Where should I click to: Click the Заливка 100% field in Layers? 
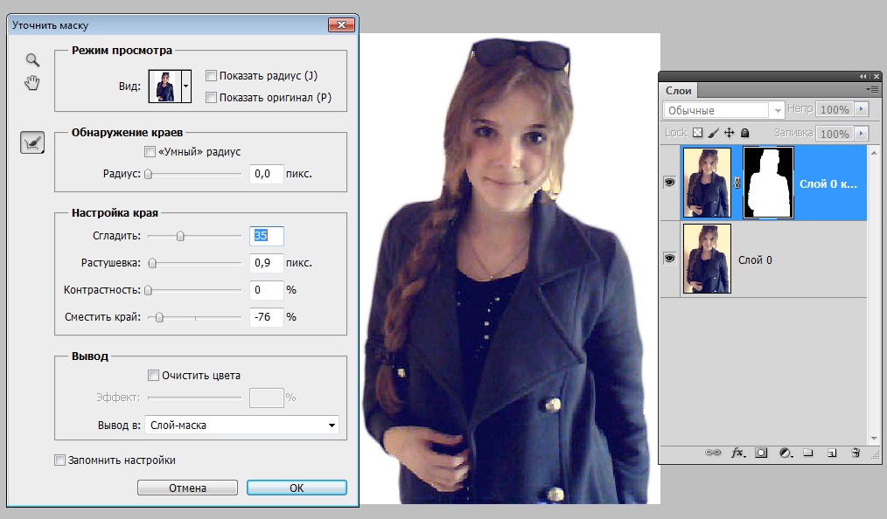click(835, 134)
